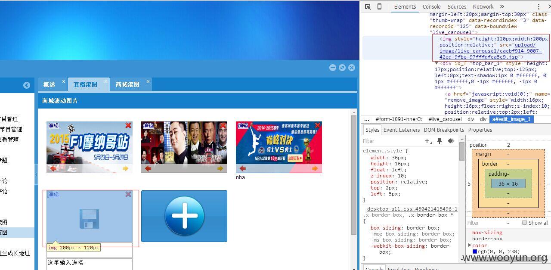Image resolution: width=551 pixels, height=270 pixels.
Task: Open the DevTools kebab menu
Action: click(x=538, y=6)
